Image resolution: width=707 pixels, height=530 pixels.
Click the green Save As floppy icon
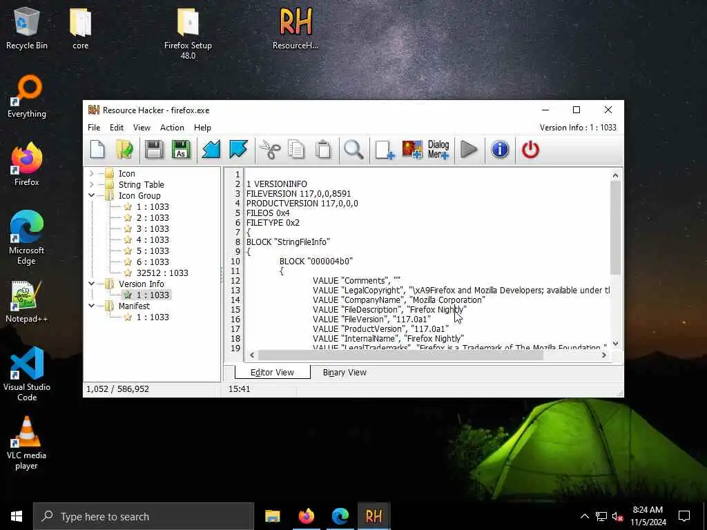coord(181,150)
